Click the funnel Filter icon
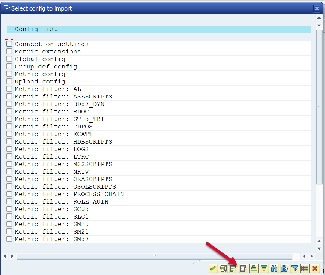This screenshot has width=325, height=275. pos(295,268)
